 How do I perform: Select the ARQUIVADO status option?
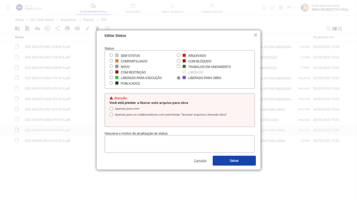178,55
